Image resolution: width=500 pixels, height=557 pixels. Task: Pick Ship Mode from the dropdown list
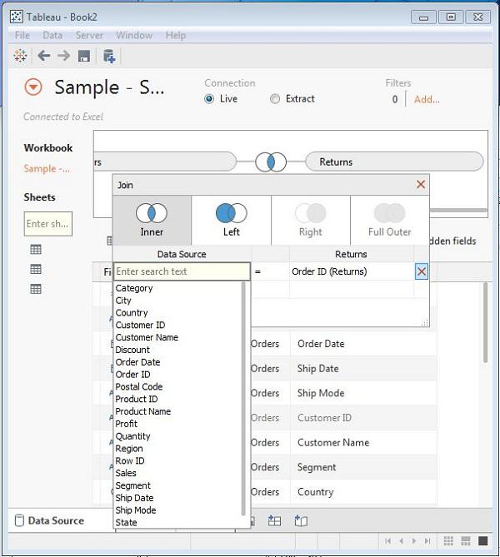[x=136, y=510]
